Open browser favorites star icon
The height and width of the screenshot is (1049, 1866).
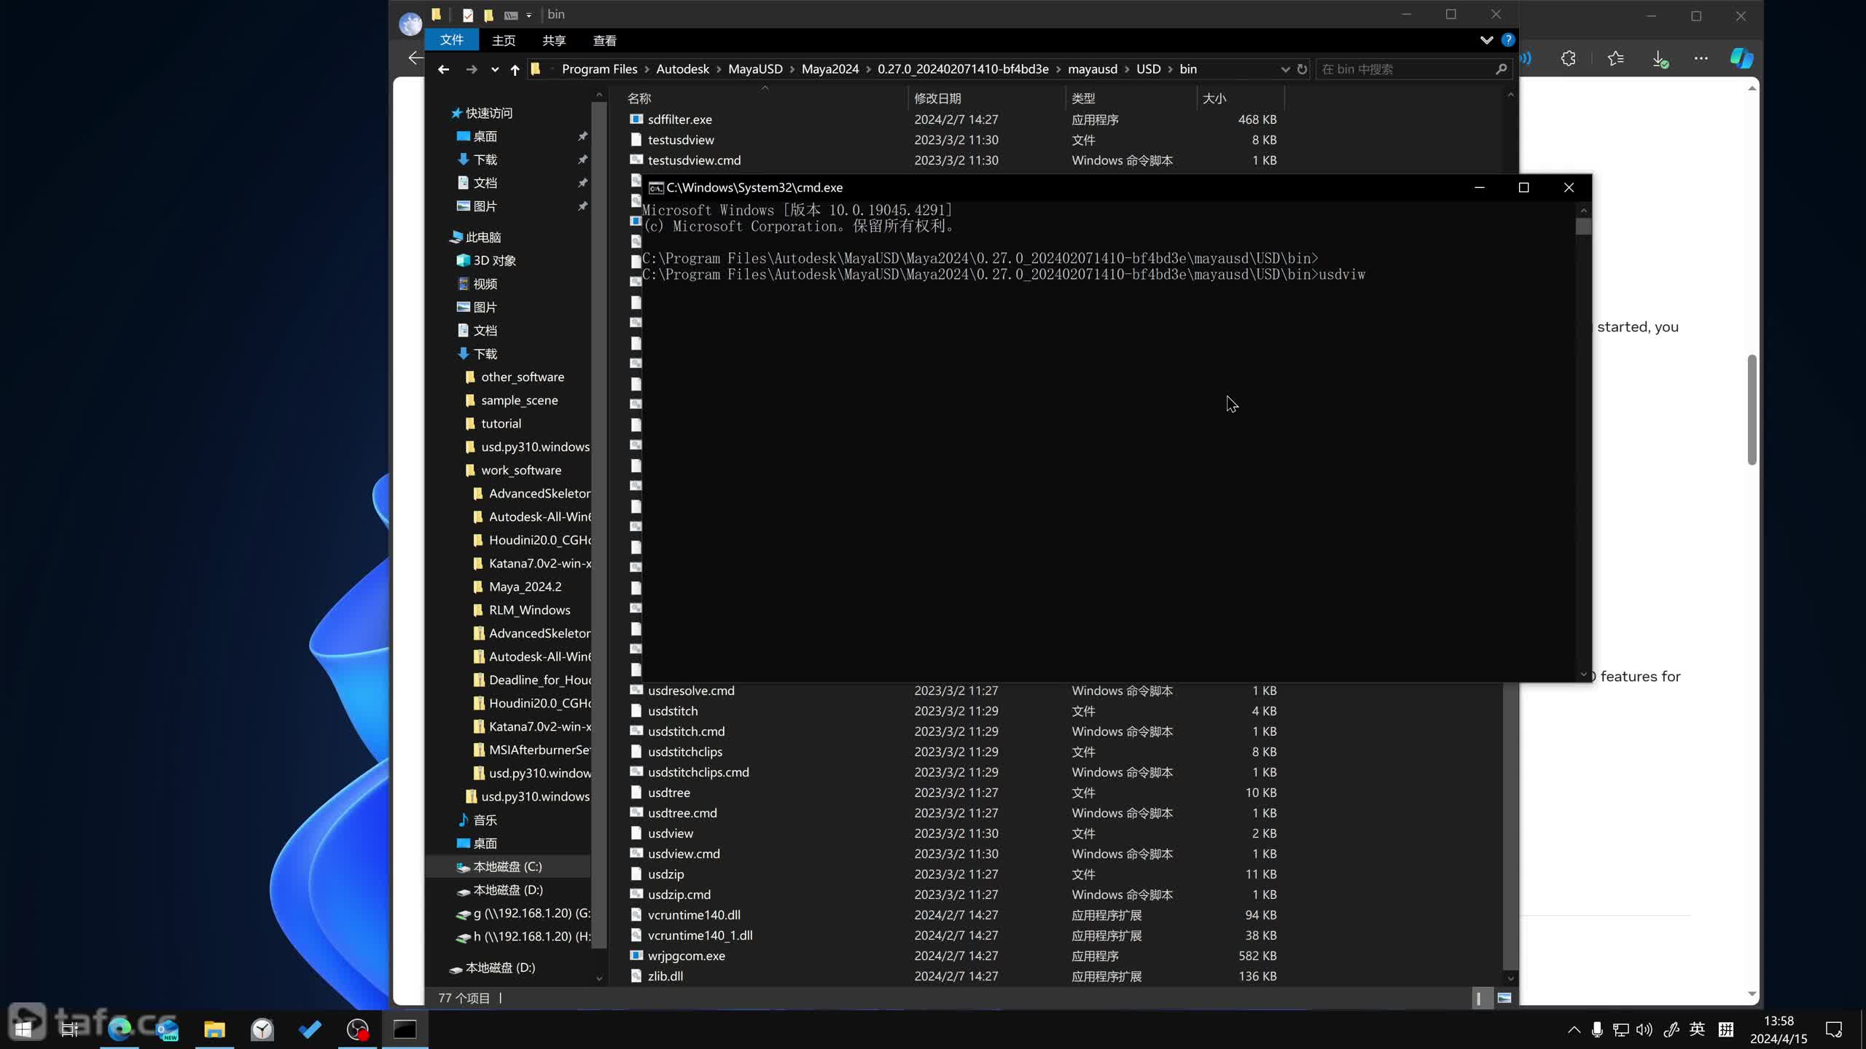click(1615, 58)
